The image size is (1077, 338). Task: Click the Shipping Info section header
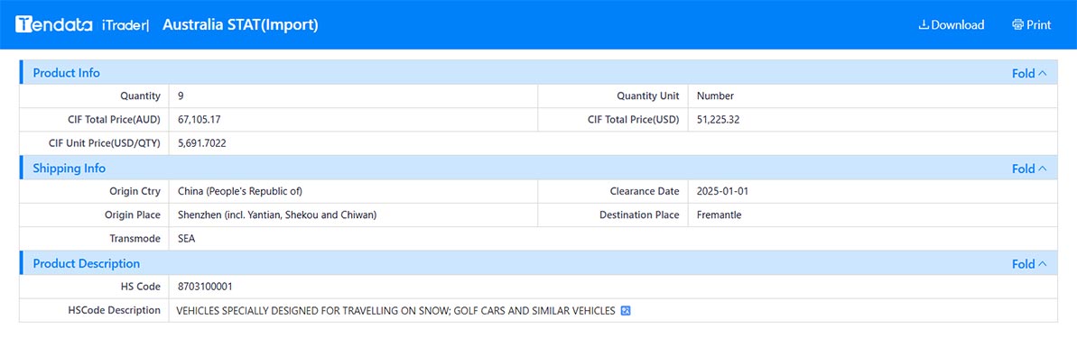70,168
